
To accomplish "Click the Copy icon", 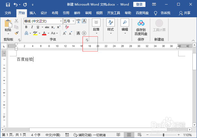I will click(16, 27).
